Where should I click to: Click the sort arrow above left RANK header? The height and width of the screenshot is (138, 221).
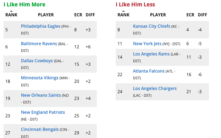[x=11, y=11]
